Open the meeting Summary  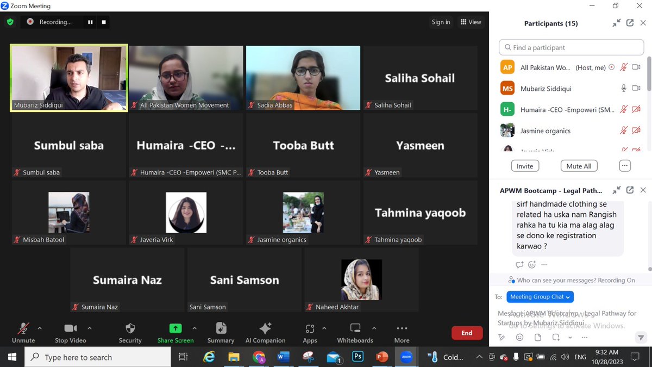pos(221,328)
